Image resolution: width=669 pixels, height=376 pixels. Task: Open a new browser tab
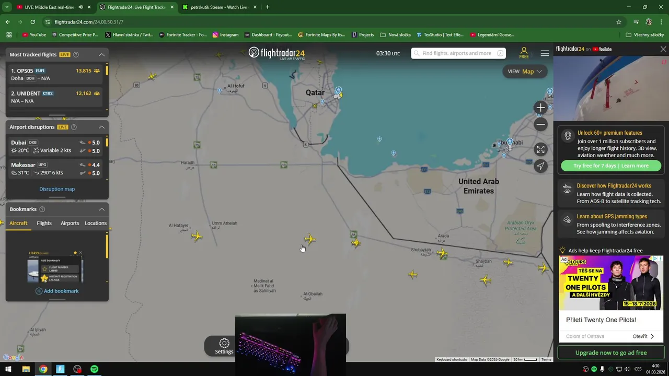[x=267, y=7]
